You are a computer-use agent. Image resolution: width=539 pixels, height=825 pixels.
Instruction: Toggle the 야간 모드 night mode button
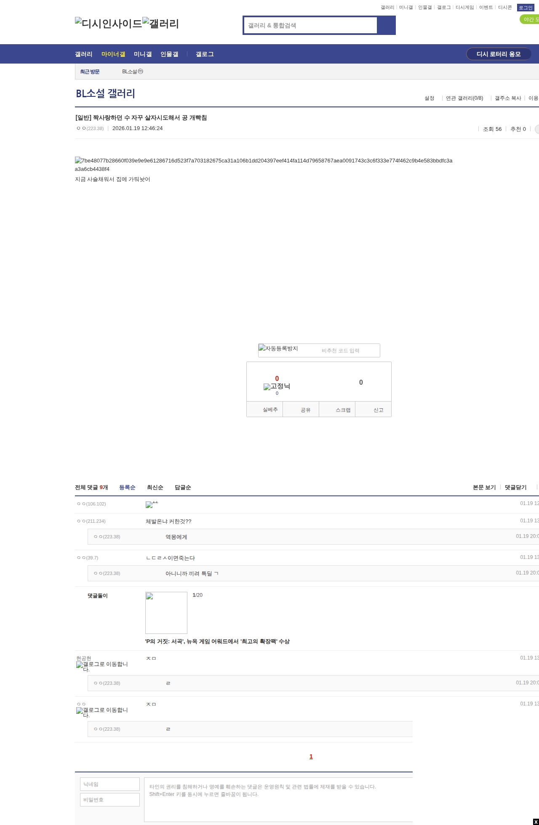(x=529, y=19)
